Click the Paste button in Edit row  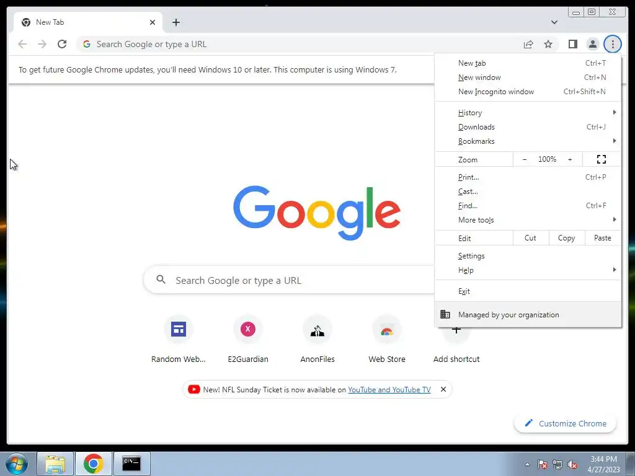coord(603,238)
